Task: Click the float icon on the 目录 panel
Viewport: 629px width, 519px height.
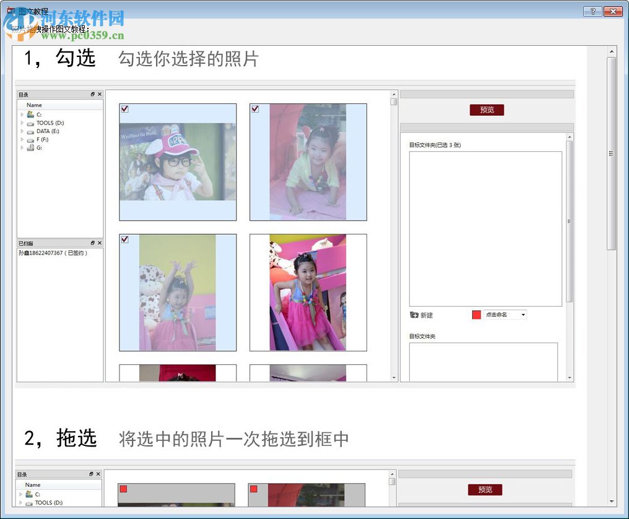Action: pyautogui.click(x=92, y=94)
